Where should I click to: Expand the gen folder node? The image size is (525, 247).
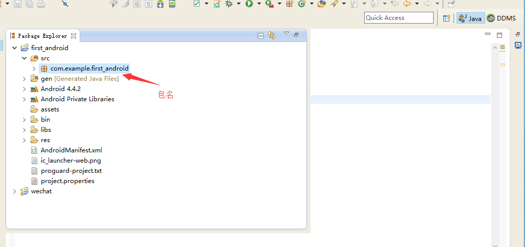24,79
